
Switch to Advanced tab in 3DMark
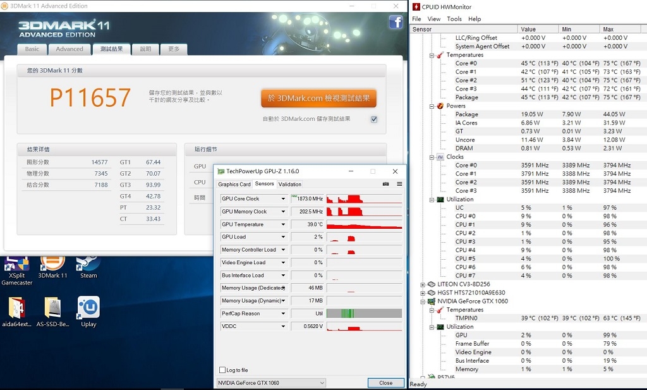pyautogui.click(x=70, y=49)
